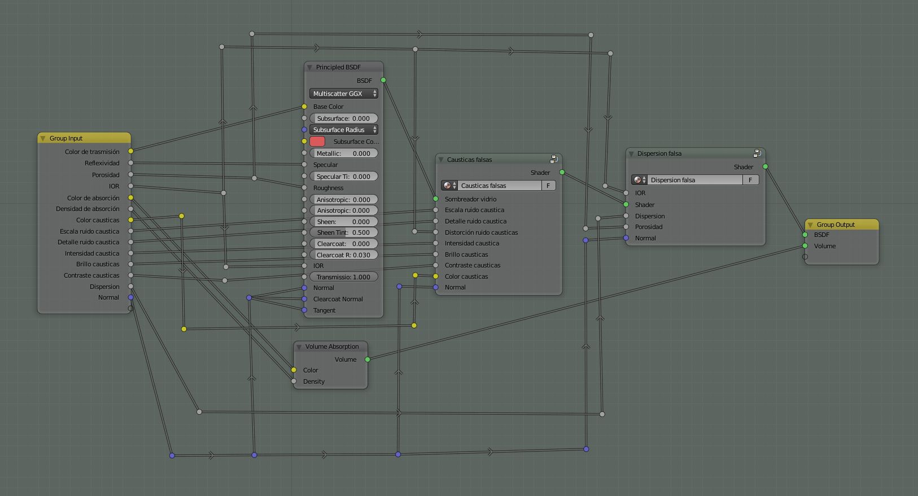The image size is (918, 496).
Task: Open the Multiscatter GGX distribution dropdown
Action: (344, 94)
